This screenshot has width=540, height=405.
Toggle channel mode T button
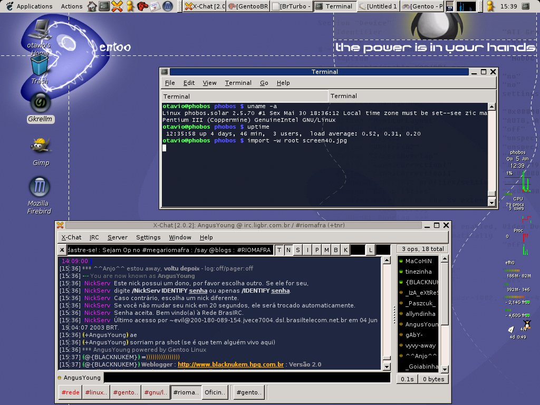click(279, 250)
